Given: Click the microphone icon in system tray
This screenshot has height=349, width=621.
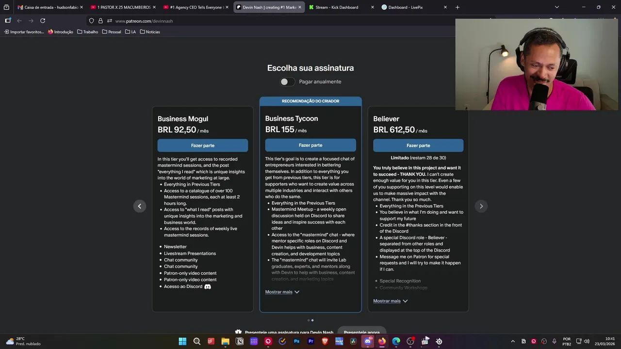Looking at the screenshot, I should tap(554, 341).
